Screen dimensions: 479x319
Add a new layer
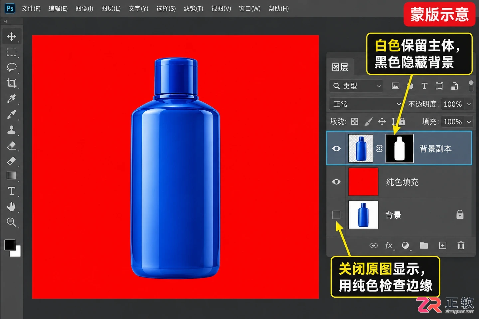pyautogui.click(x=443, y=246)
